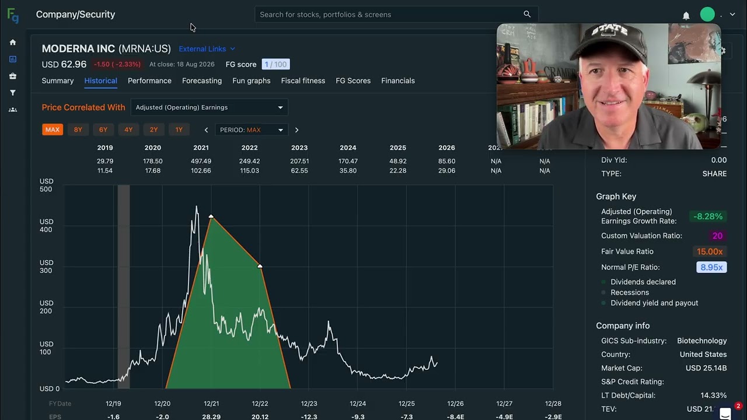Click the magnifier icon in the search bar
The height and width of the screenshot is (420, 747).
tap(527, 14)
